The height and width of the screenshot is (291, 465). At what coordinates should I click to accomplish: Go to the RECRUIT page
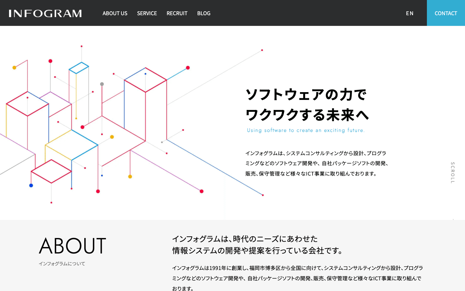click(x=177, y=13)
